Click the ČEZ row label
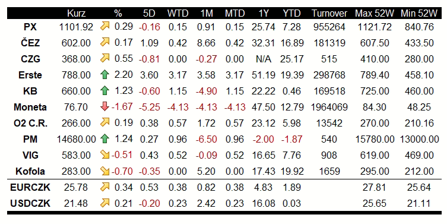The image size is (447, 224). click(x=30, y=42)
